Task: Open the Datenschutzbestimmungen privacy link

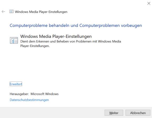Action: click(x=29, y=100)
